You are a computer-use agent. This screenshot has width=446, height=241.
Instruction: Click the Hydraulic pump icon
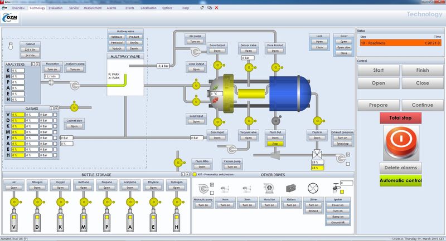click(203, 188)
